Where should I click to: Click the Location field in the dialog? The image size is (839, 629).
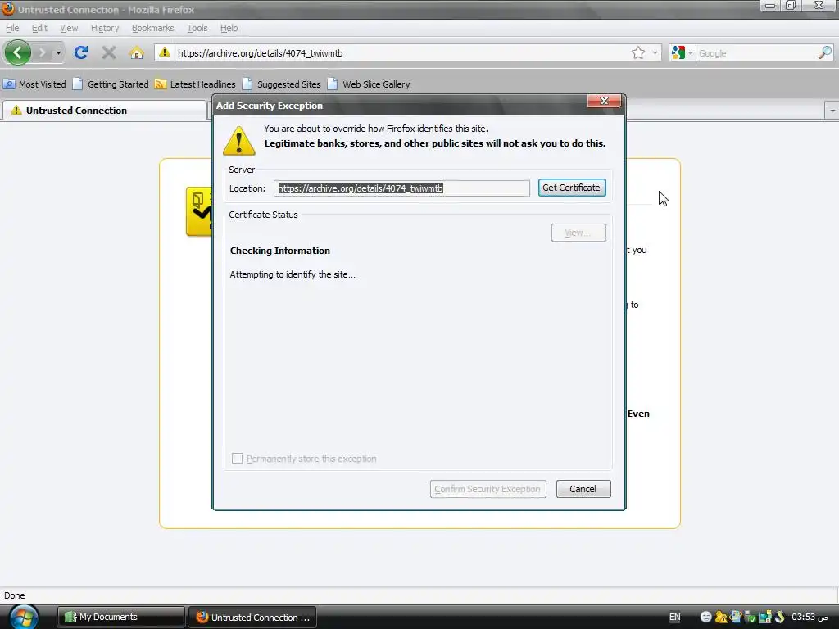[401, 188]
